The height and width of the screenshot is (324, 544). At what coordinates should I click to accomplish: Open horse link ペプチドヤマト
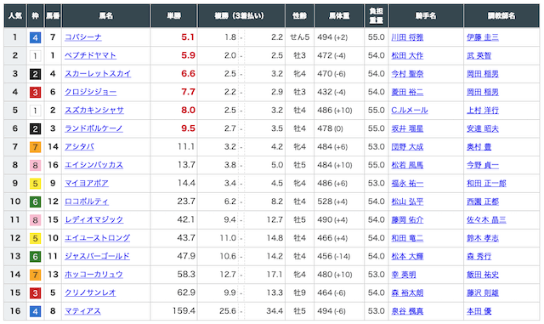[90, 55]
